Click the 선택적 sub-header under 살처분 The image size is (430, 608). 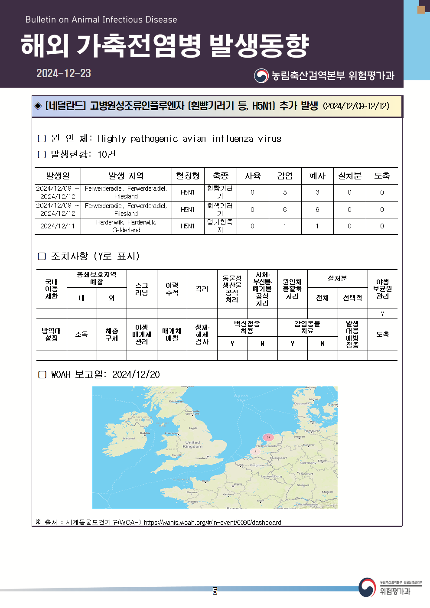tap(352, 298)
